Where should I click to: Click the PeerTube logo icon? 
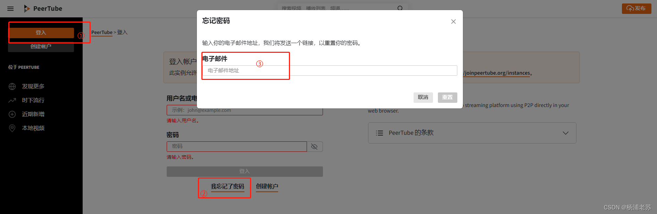point(27,9)
